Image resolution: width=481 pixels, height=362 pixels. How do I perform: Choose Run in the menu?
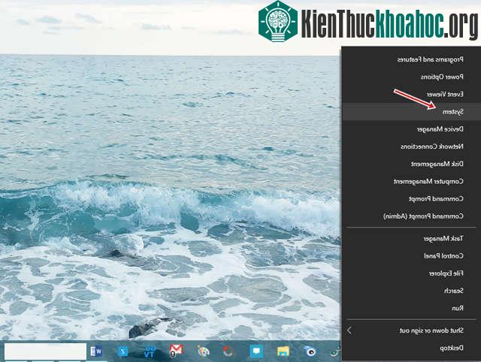click(411, 309)
